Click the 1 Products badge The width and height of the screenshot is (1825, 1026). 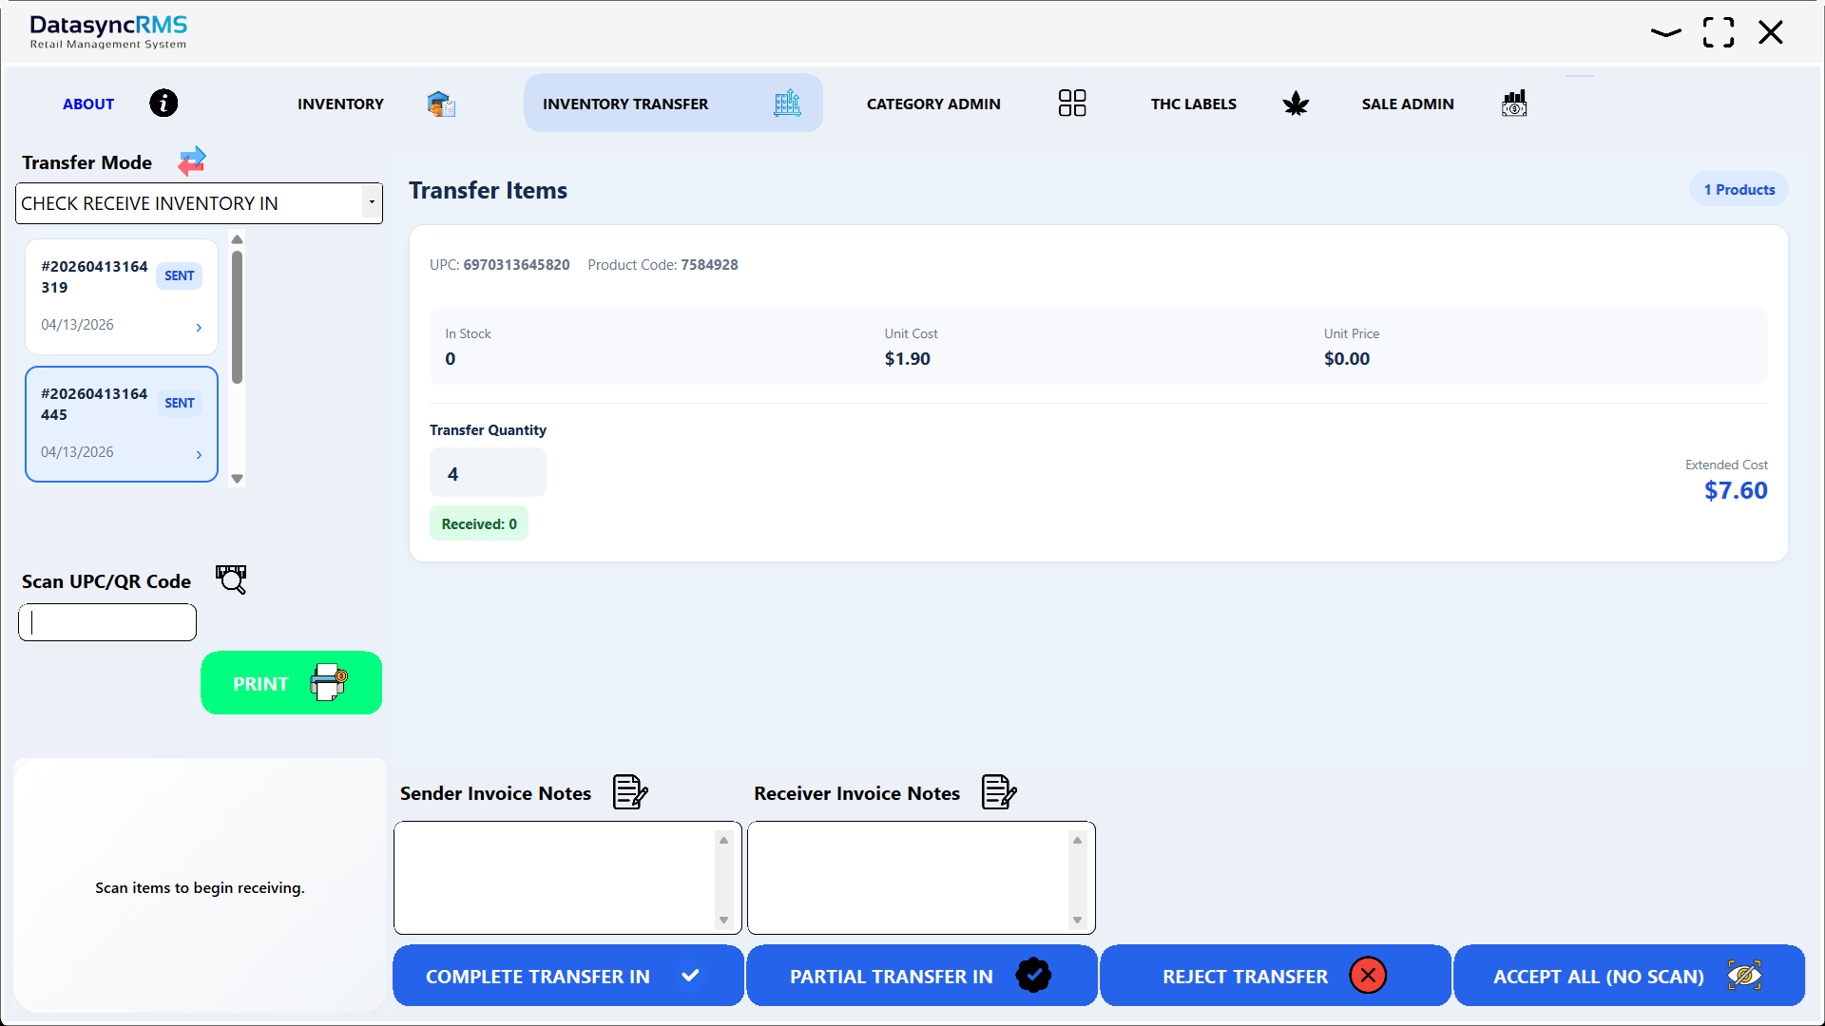coord(1739,189)
